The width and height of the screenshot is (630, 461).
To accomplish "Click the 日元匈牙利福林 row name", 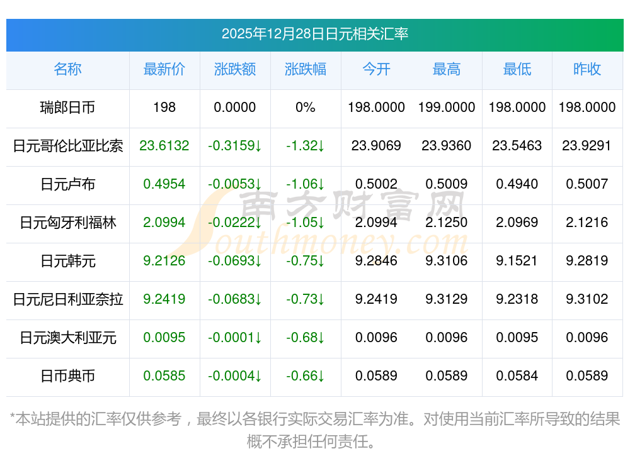I will [67, 222].
